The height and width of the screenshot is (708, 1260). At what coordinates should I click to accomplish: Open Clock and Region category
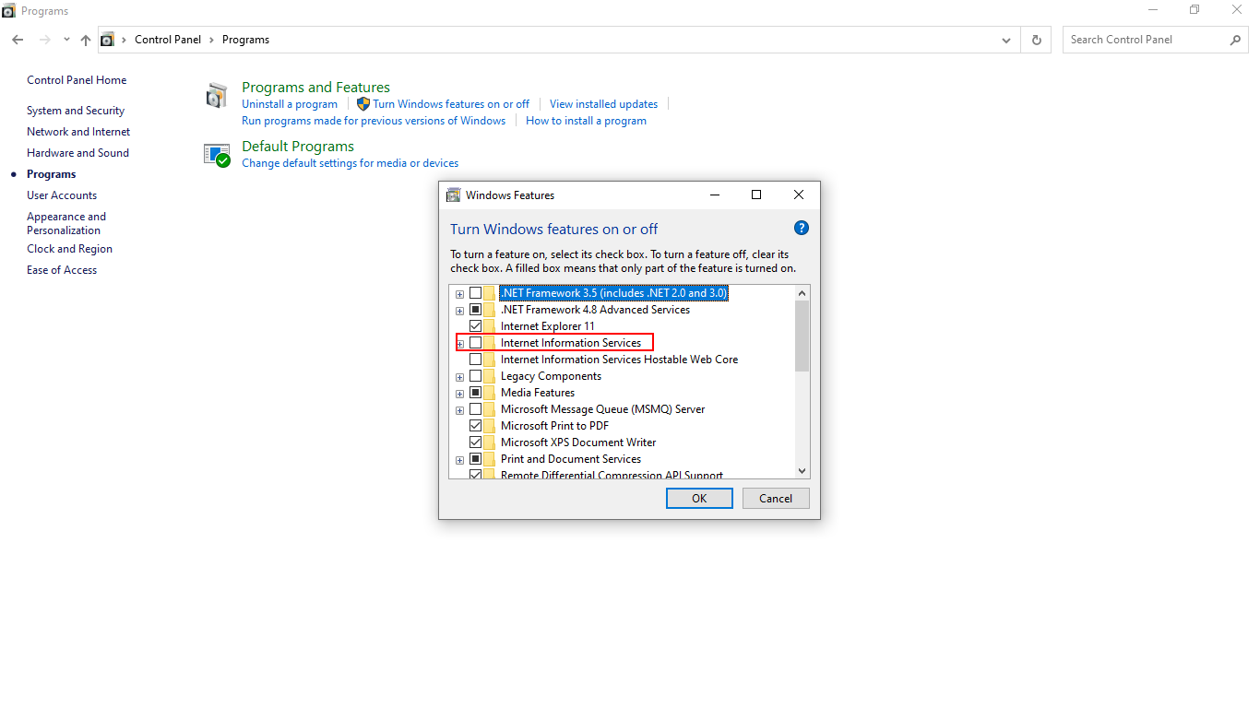click(x=69, y=249)
